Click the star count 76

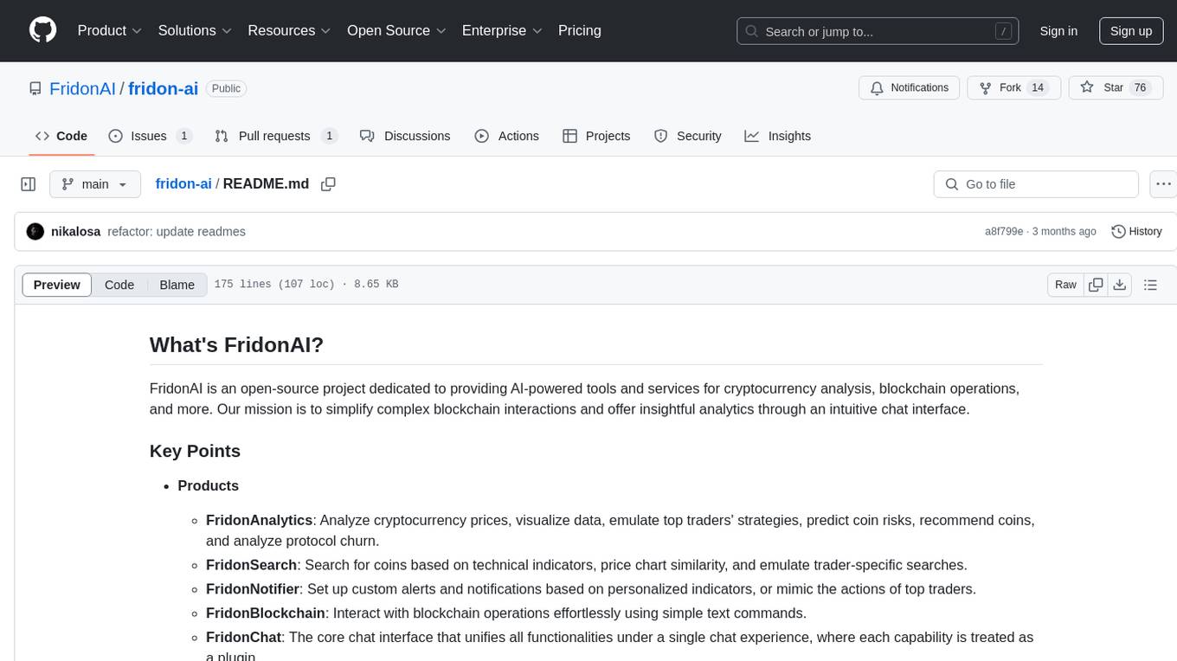(x=1140, y=88)
